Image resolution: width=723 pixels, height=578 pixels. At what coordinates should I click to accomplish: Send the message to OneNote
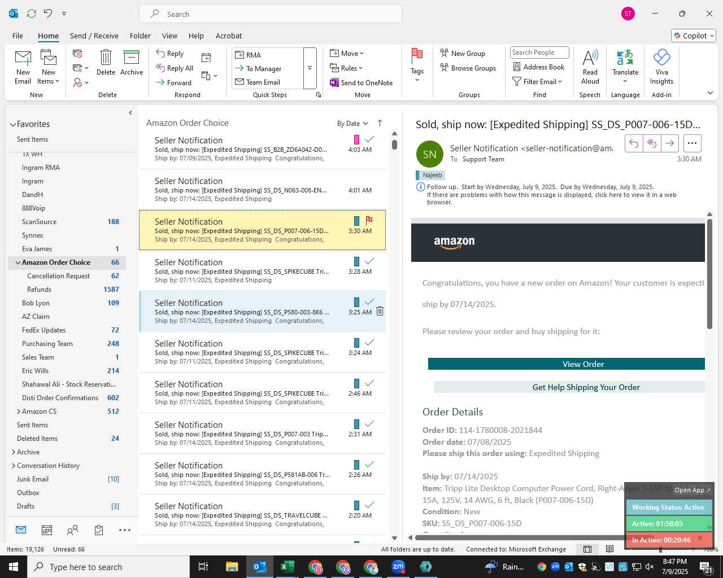pos(361,83)
